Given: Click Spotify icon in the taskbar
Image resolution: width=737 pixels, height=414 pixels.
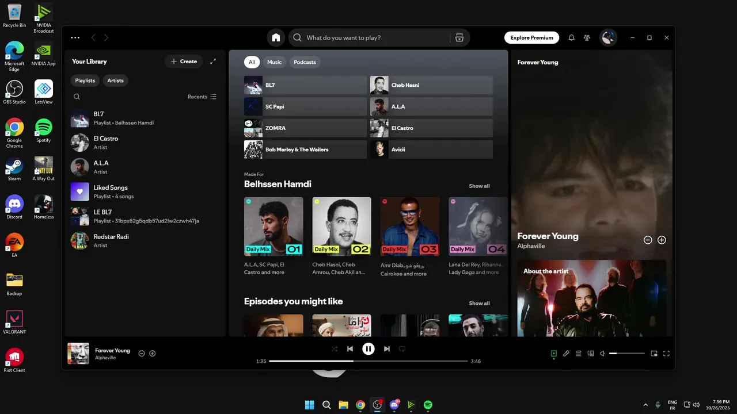Looking at the screenshot, I should [428, 405].
